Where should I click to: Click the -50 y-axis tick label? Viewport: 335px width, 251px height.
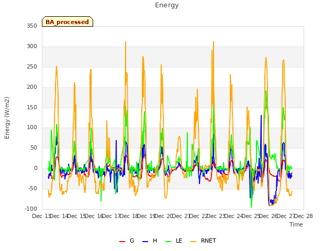coord(32,188)
